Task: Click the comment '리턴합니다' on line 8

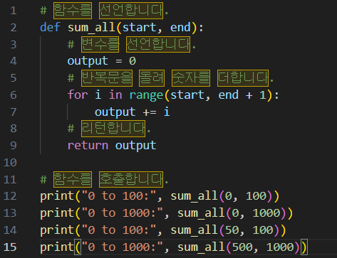Action: [x=113, y=129]
